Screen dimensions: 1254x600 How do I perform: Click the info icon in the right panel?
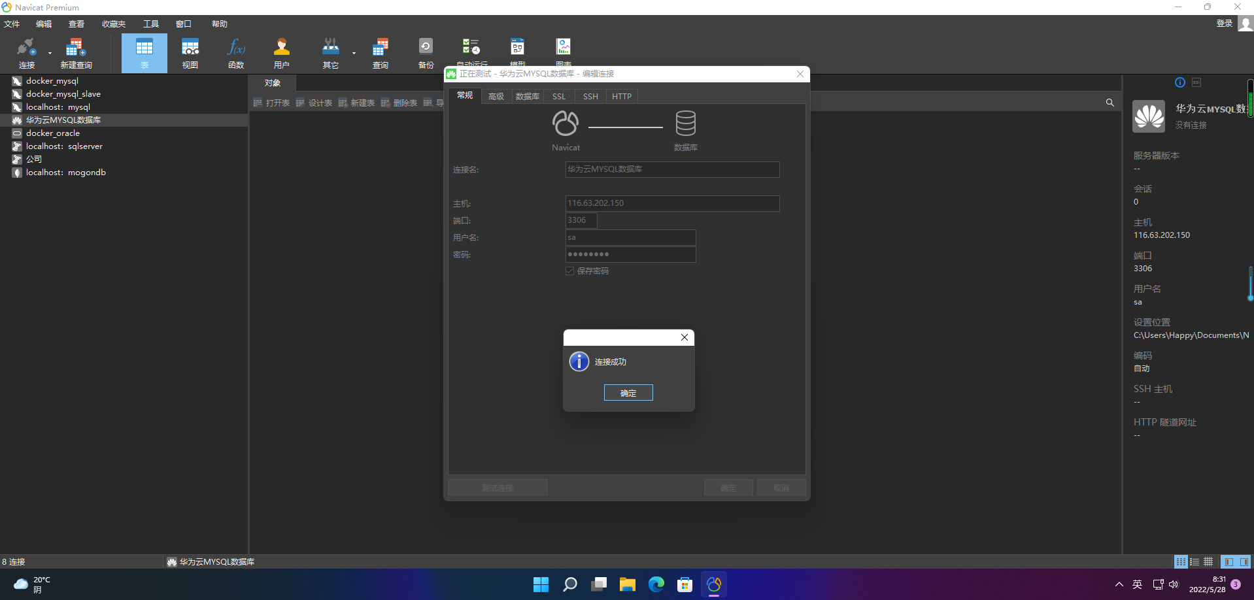[x=1180, y=82]
